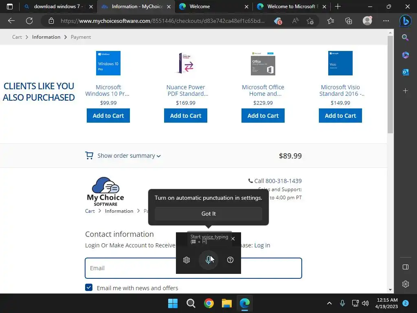Click the system tray microphone icon

click(342, 303)
